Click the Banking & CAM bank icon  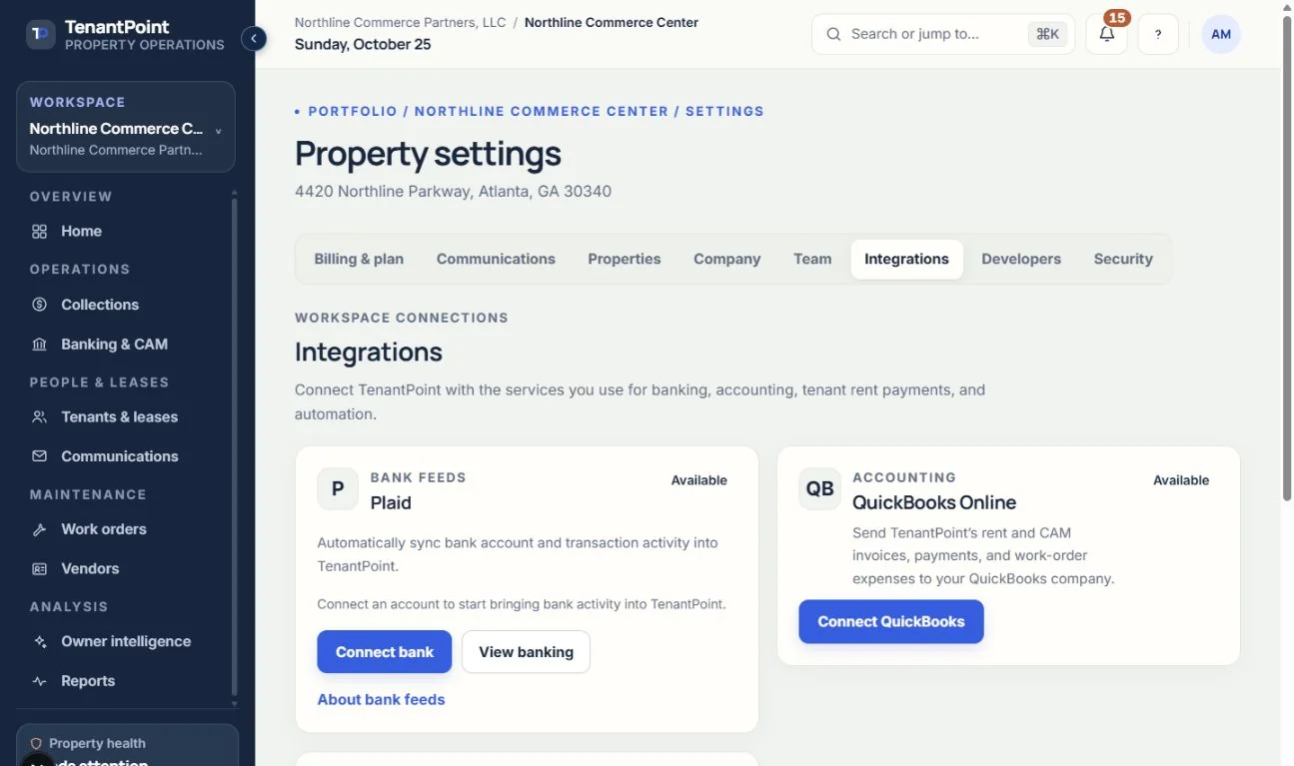click(40, 345)
